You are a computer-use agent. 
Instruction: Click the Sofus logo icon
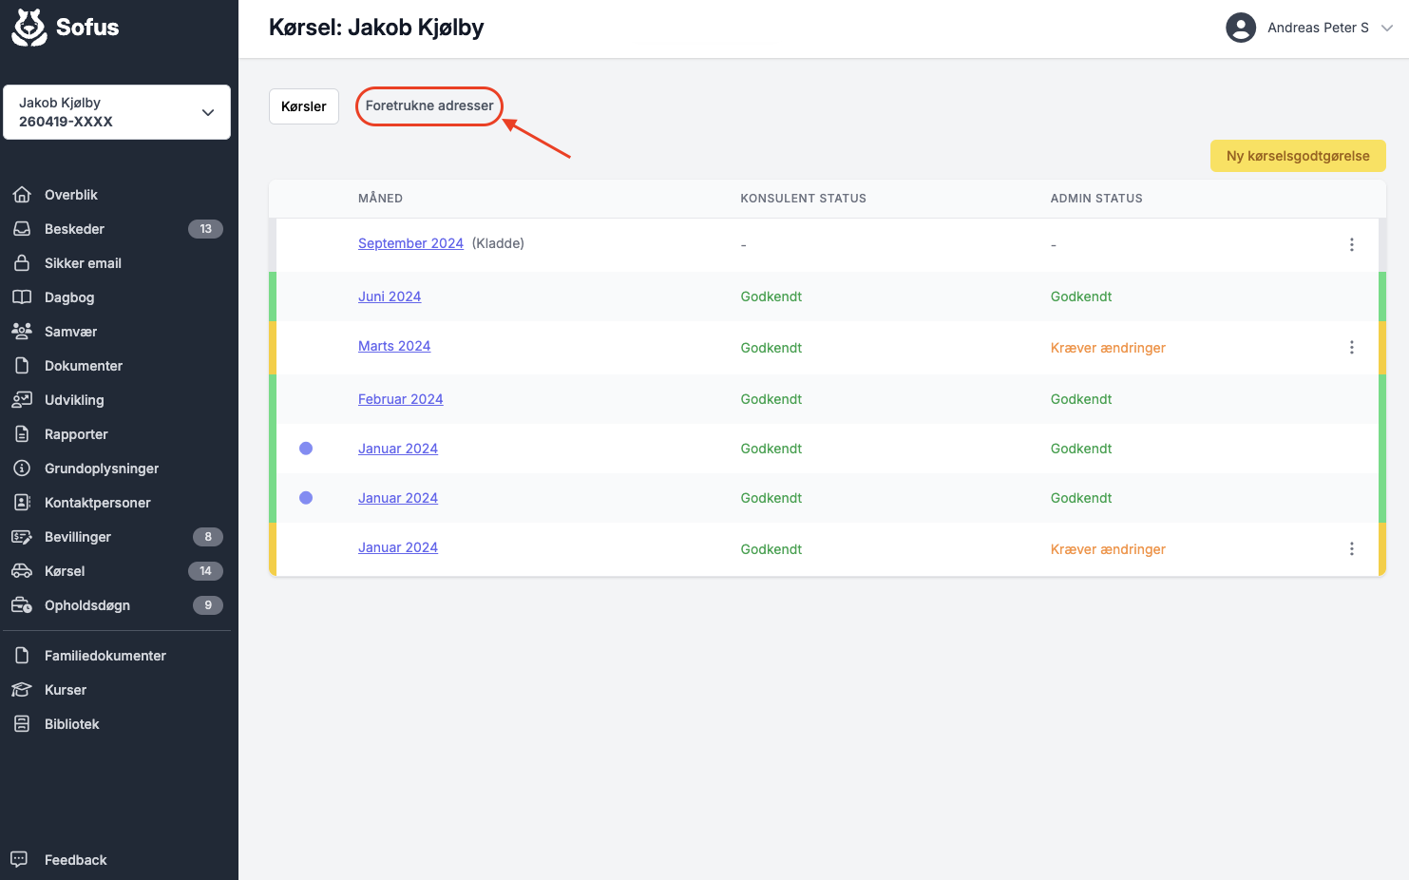(x=29, y=28)
